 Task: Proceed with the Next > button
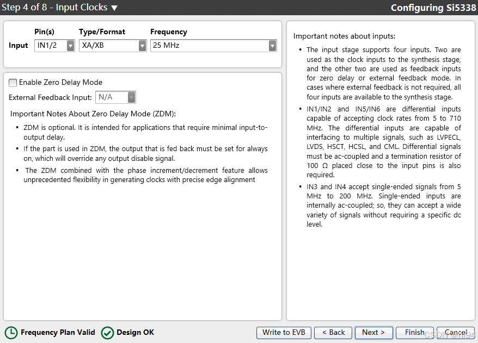click(373, 333)
